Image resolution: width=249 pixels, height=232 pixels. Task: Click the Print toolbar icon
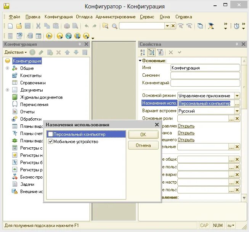[x=67, y=26]
